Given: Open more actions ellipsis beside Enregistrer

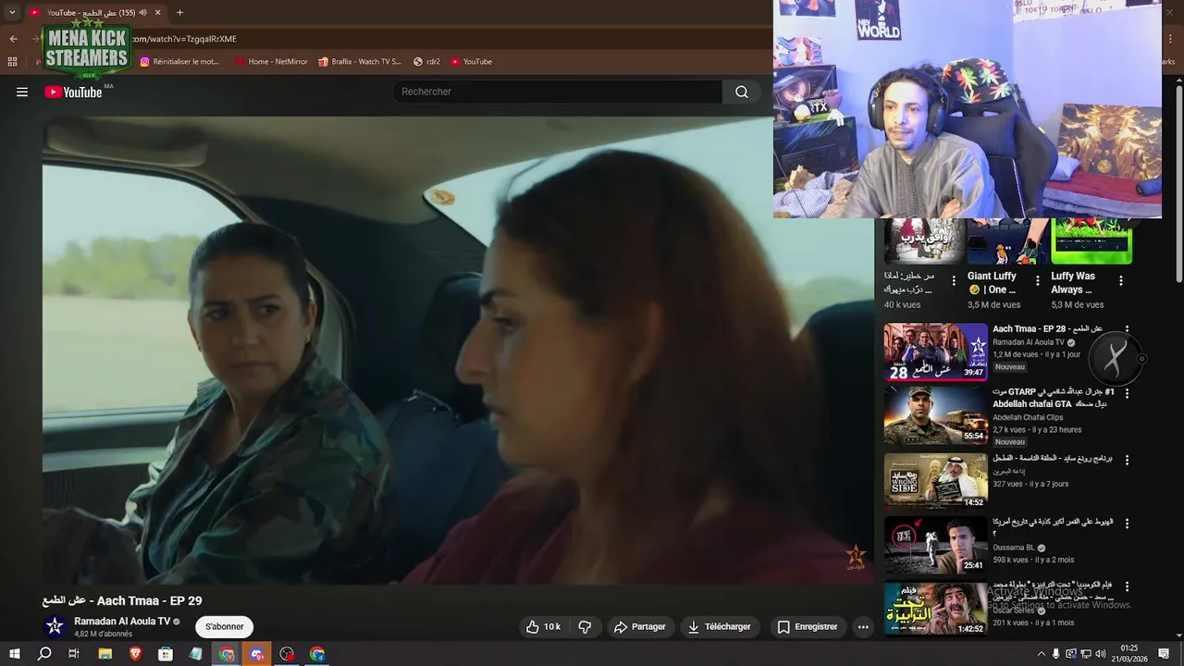Looking at the screenshot, I should coord(863,626).
